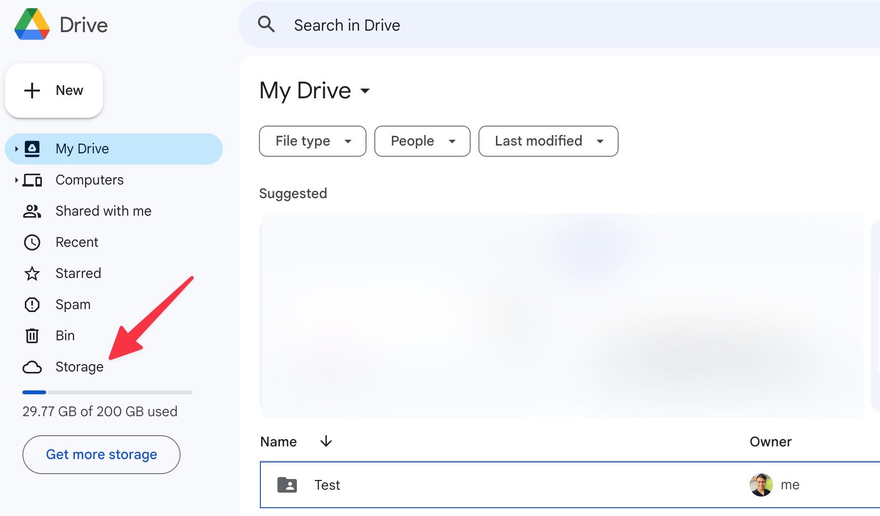Toggle the Name sort direction arrow
880x516 pixels.
tap(326, 442)
